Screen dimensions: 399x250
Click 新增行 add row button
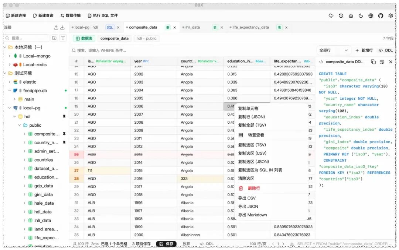(364, 50)
